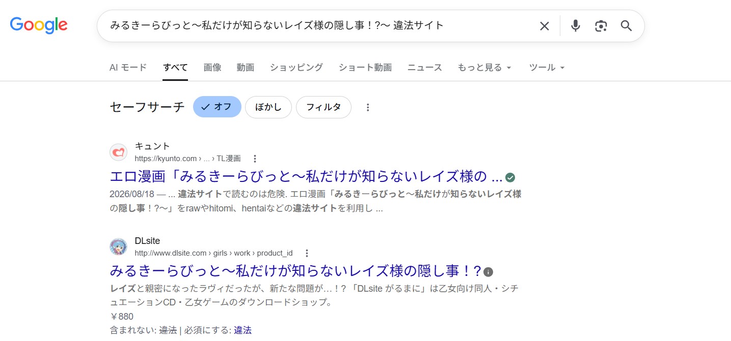This screenshot has width=731, height=341.
Task: Click green verified badge on first result
Action: click(510, 177)
